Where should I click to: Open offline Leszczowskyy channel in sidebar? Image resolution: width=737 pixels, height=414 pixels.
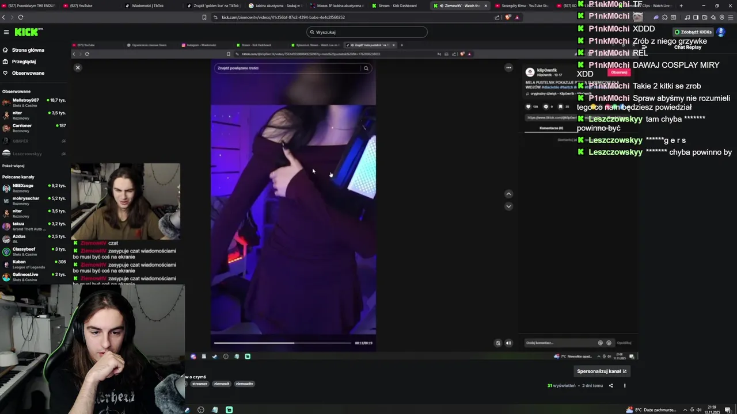pyautogui.click(x=33, y=154)
